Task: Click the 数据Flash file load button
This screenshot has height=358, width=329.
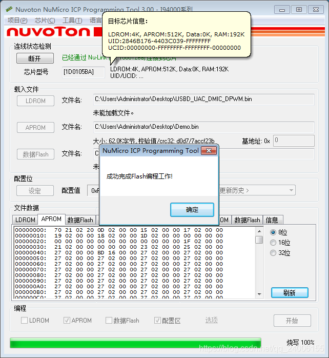Action: [x=35, y=154]
